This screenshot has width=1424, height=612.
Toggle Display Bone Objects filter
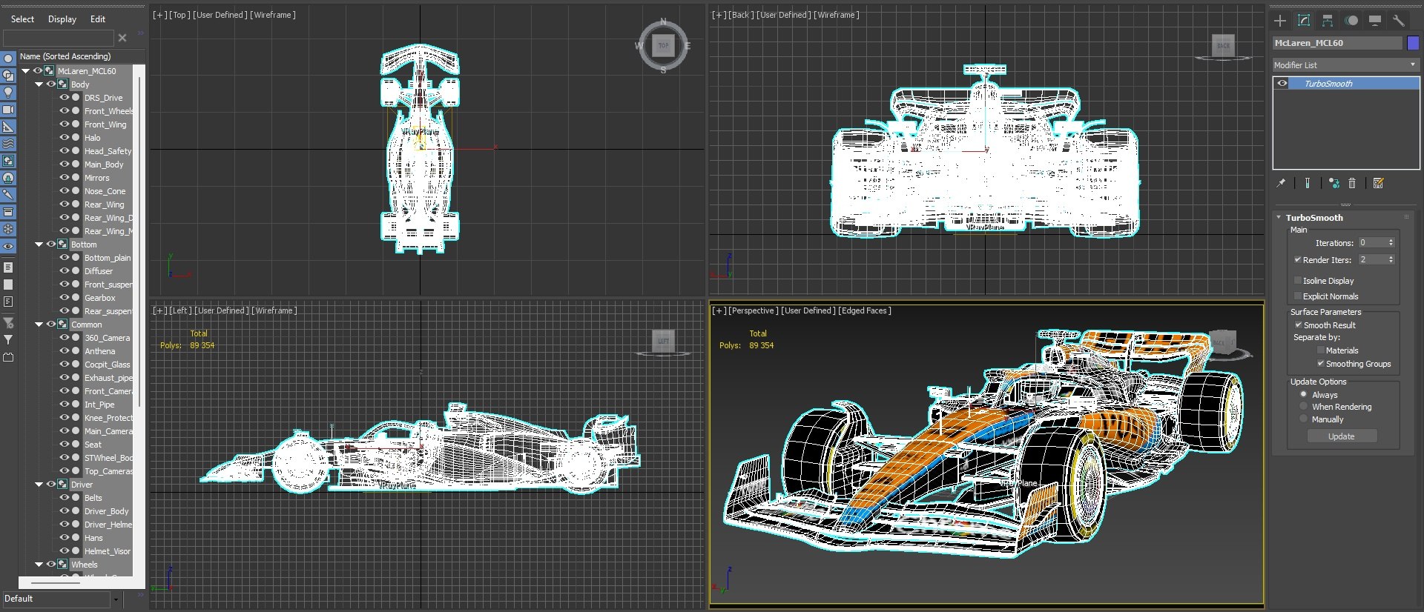tap(8, 195)
